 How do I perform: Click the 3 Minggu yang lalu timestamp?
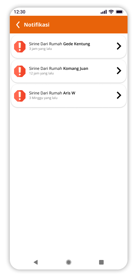click(x=43, y=98)
